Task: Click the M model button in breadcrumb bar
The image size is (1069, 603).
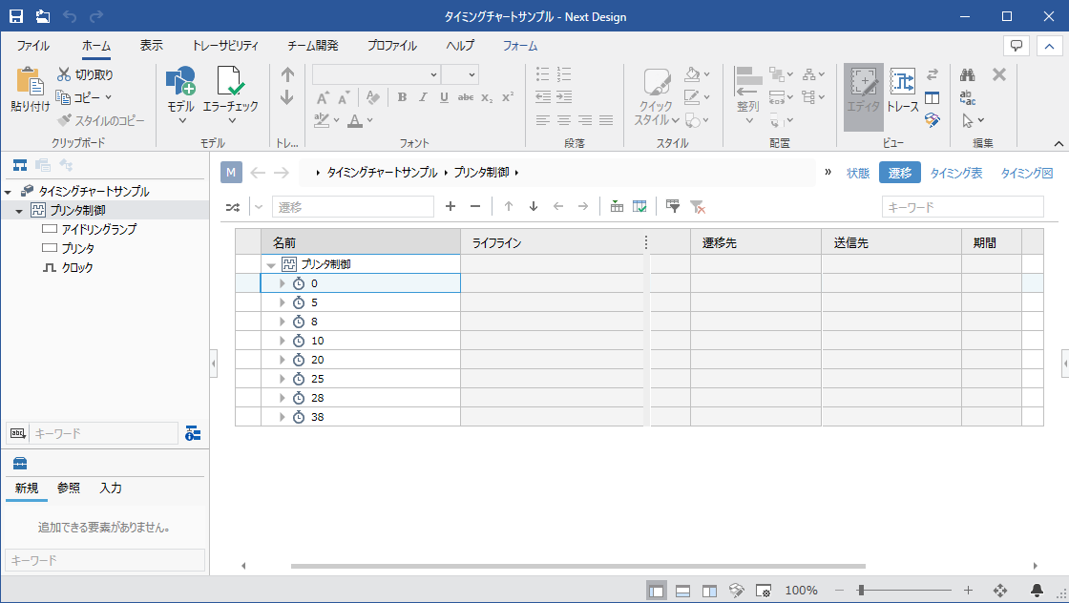Action: click(231, 173)
